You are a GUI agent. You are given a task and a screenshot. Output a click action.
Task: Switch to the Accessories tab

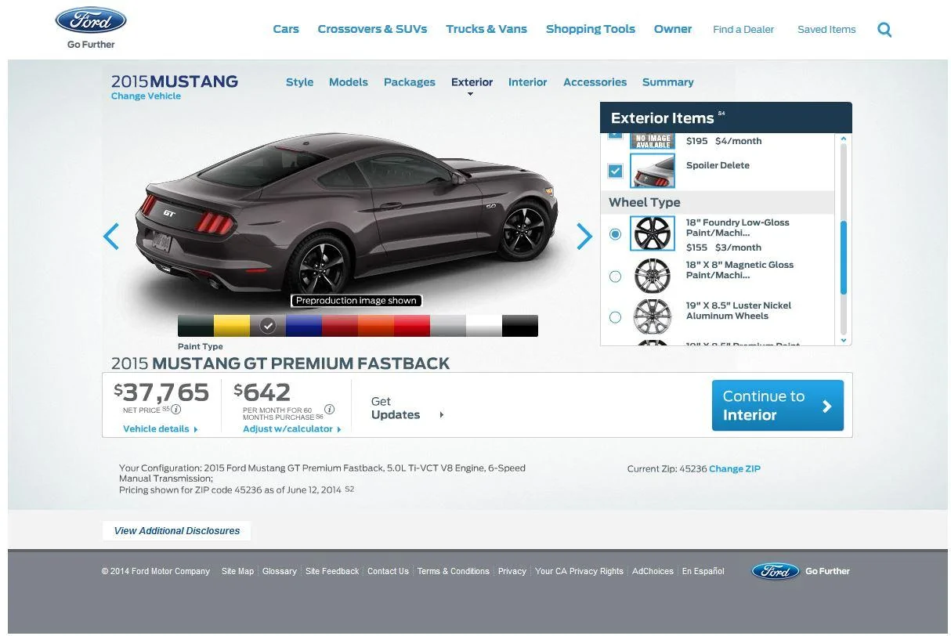click(x=595, y=82)
